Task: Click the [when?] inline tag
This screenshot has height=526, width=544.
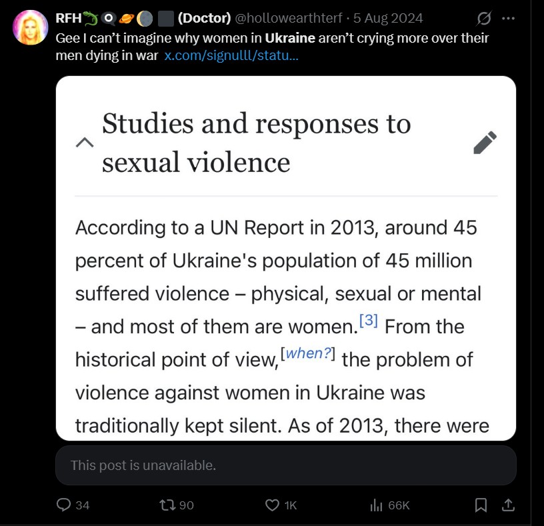Action: 308,353
